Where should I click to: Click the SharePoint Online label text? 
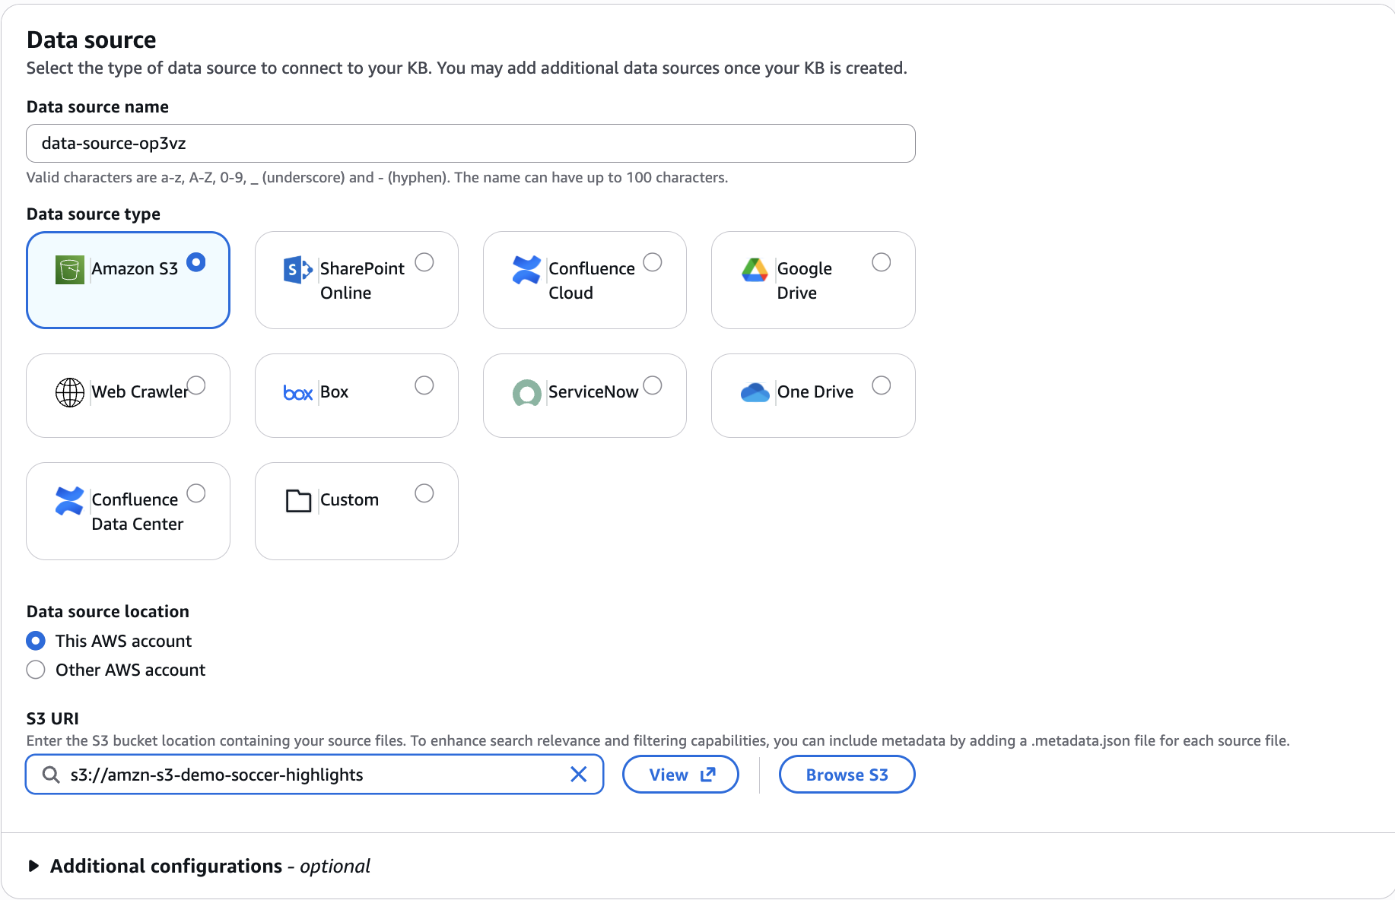(x=362, y=280)
